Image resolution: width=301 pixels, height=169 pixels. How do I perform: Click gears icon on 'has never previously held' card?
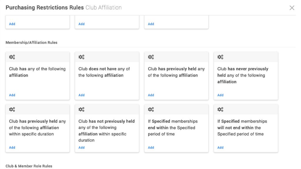point(220,57)
